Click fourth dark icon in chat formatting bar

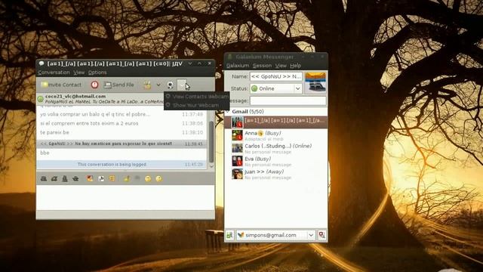(75, 178)
